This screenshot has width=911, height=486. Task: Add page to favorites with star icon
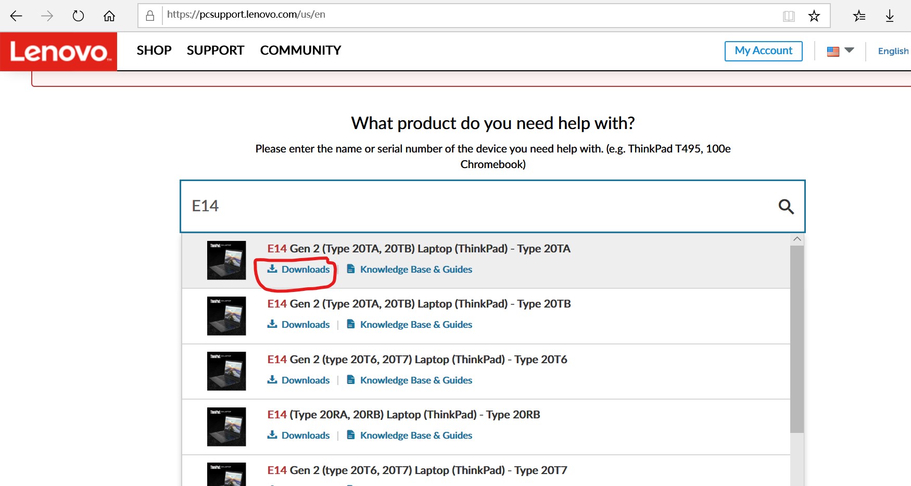[814, 16]
